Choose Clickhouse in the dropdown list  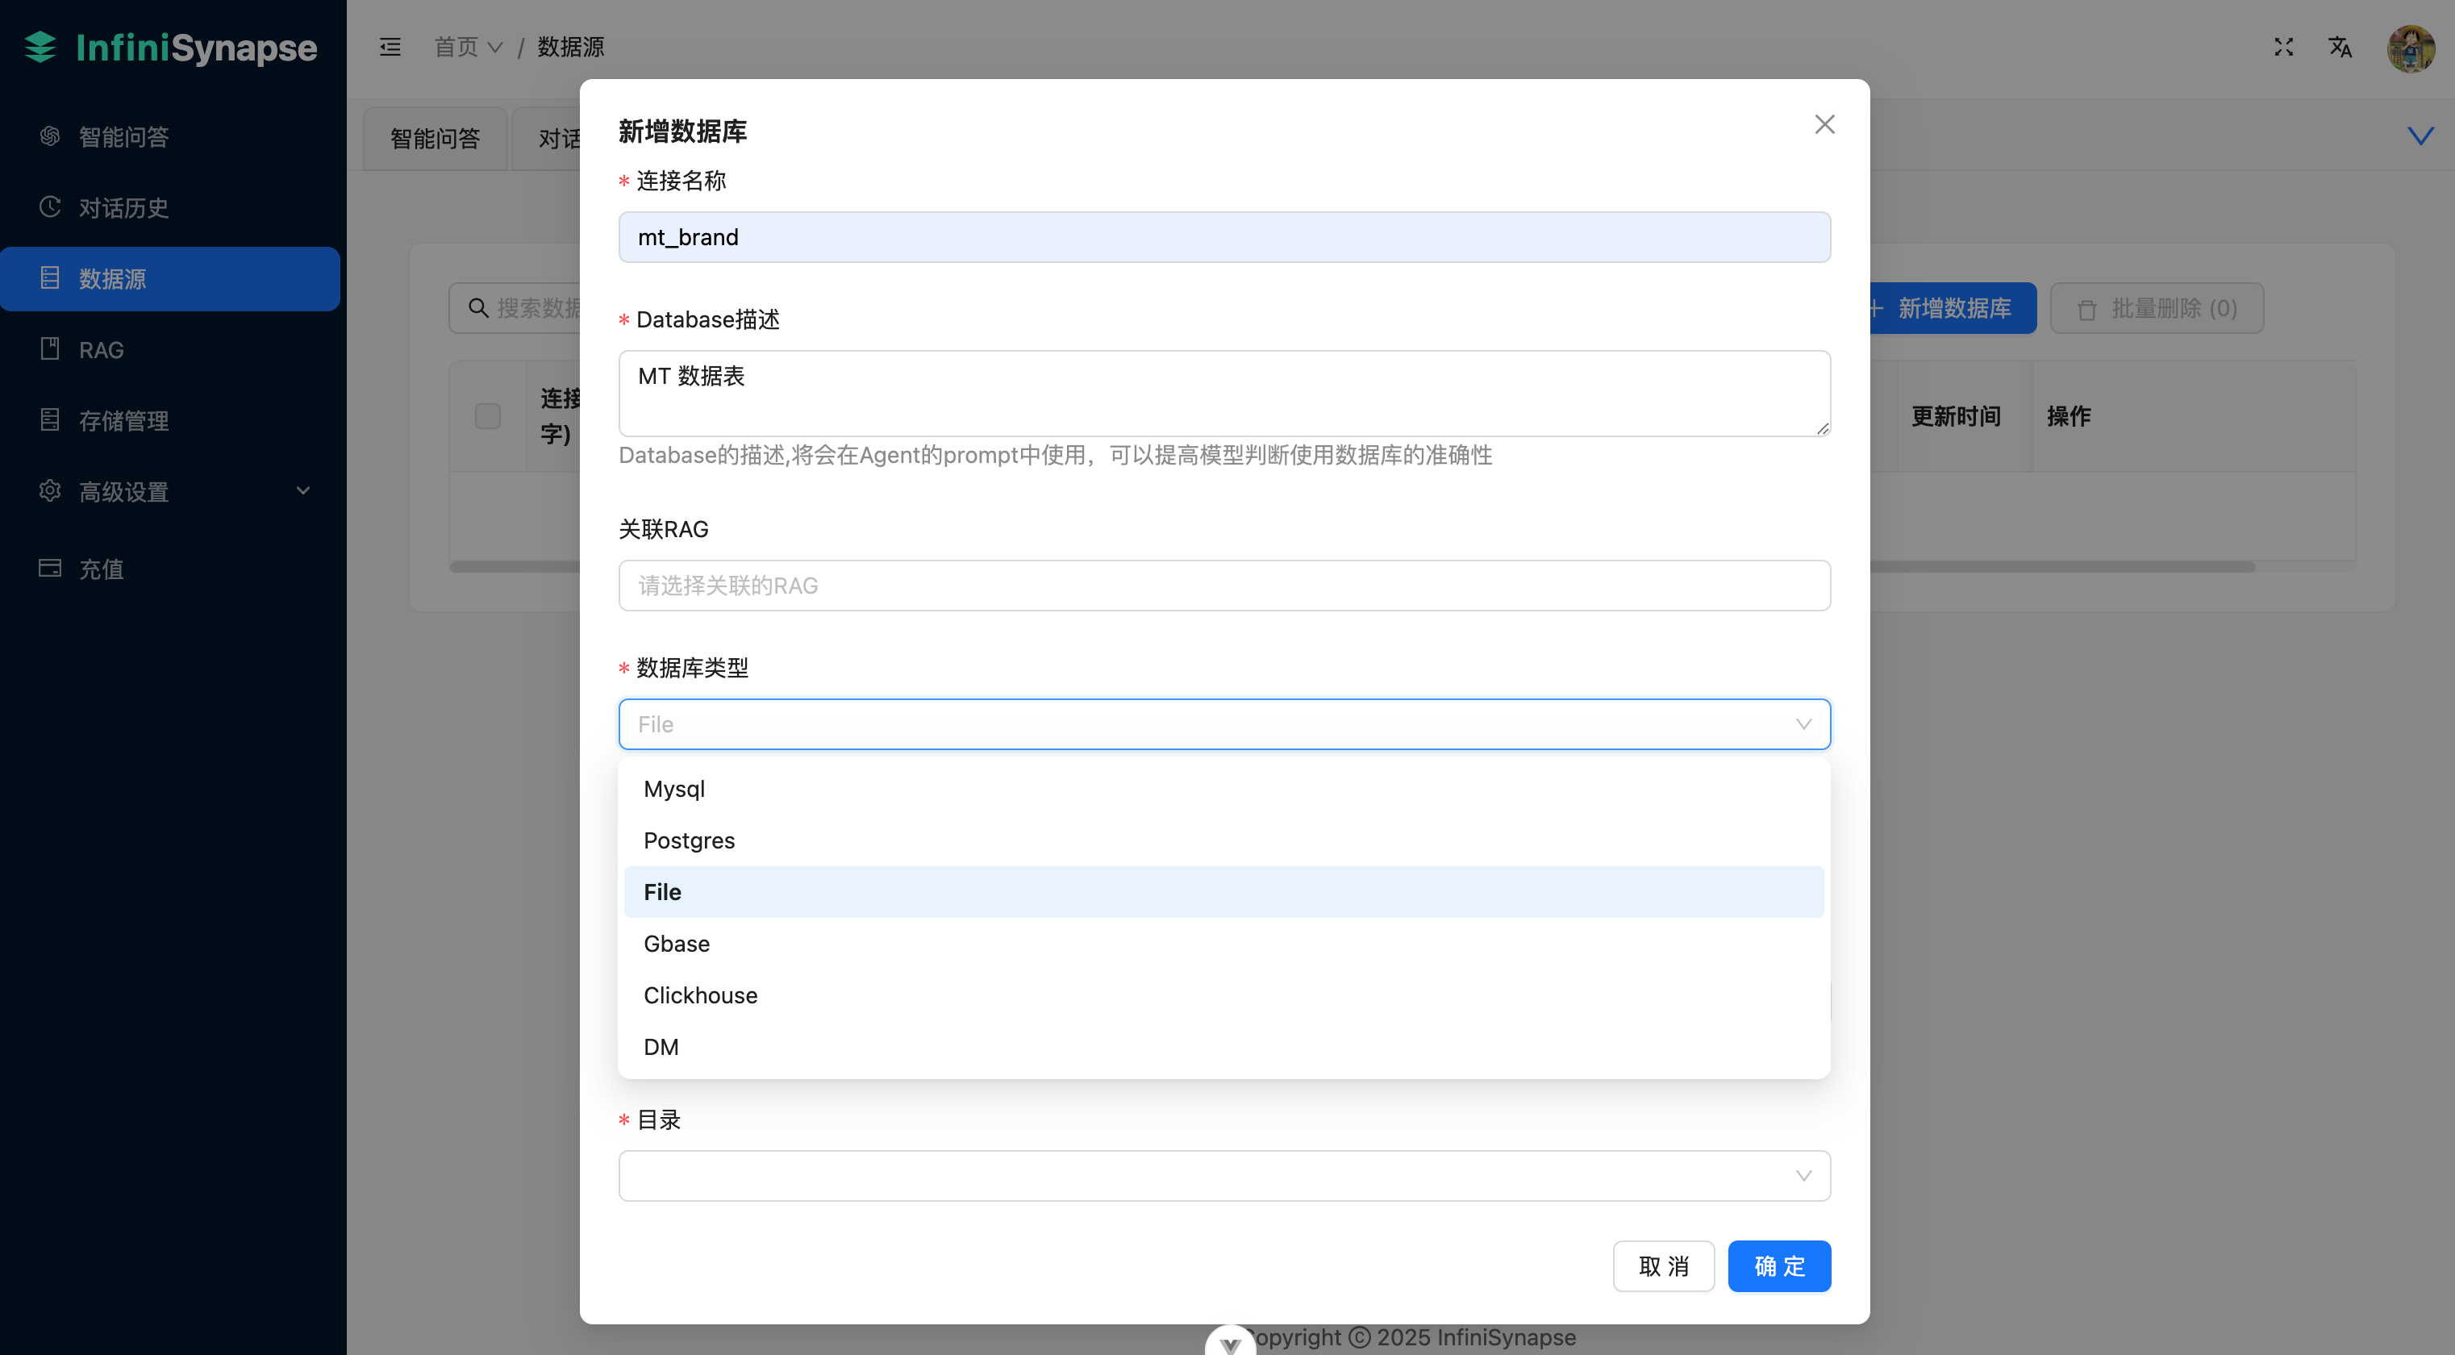click(701, 994)
